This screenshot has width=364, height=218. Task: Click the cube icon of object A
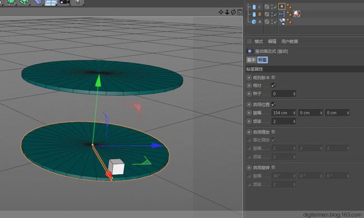pyautogui.click(x=254, y=22)
